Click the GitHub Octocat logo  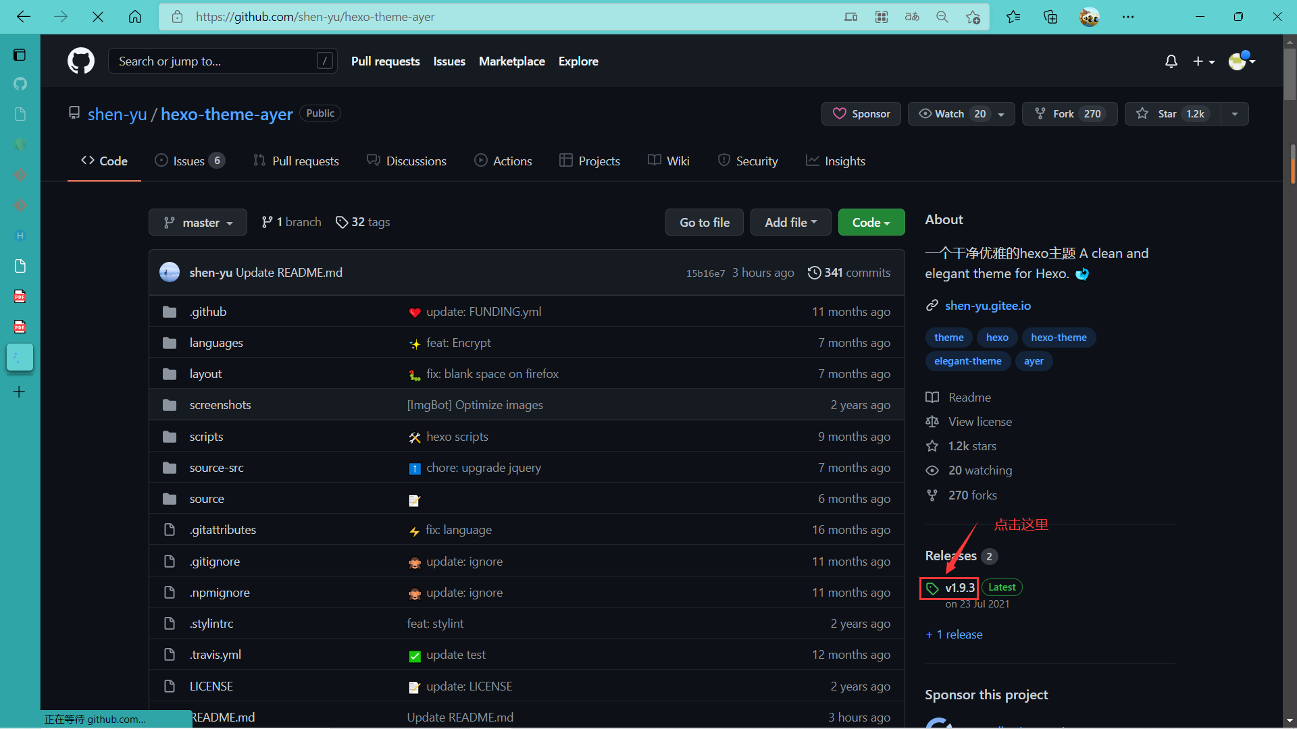pos(81,61)
